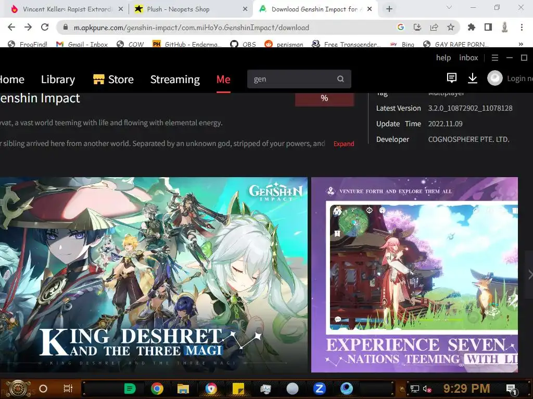The image size is (533, 399).
Task: Bookmark this page with the star
Action: (451, 27)
